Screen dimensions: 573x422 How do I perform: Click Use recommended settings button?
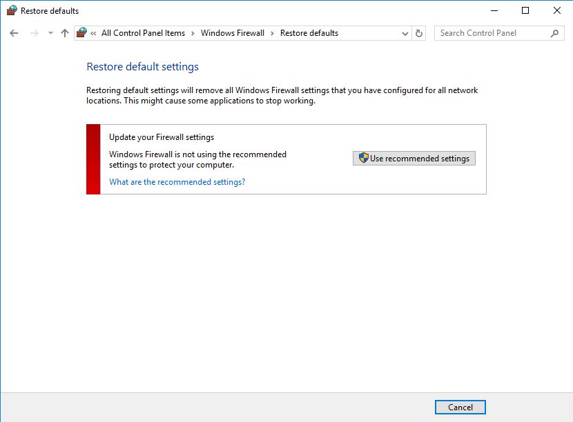click(414, 158)
